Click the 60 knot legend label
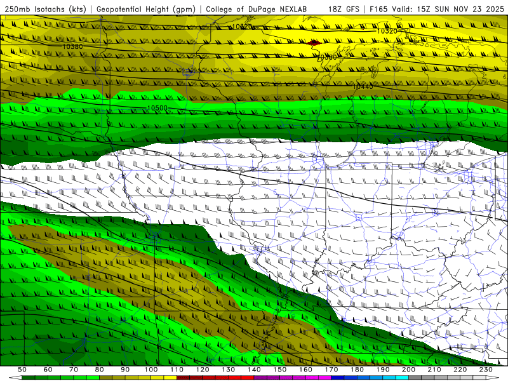The height and width of the screenshot is (381, 508). (x=48, y=370)
